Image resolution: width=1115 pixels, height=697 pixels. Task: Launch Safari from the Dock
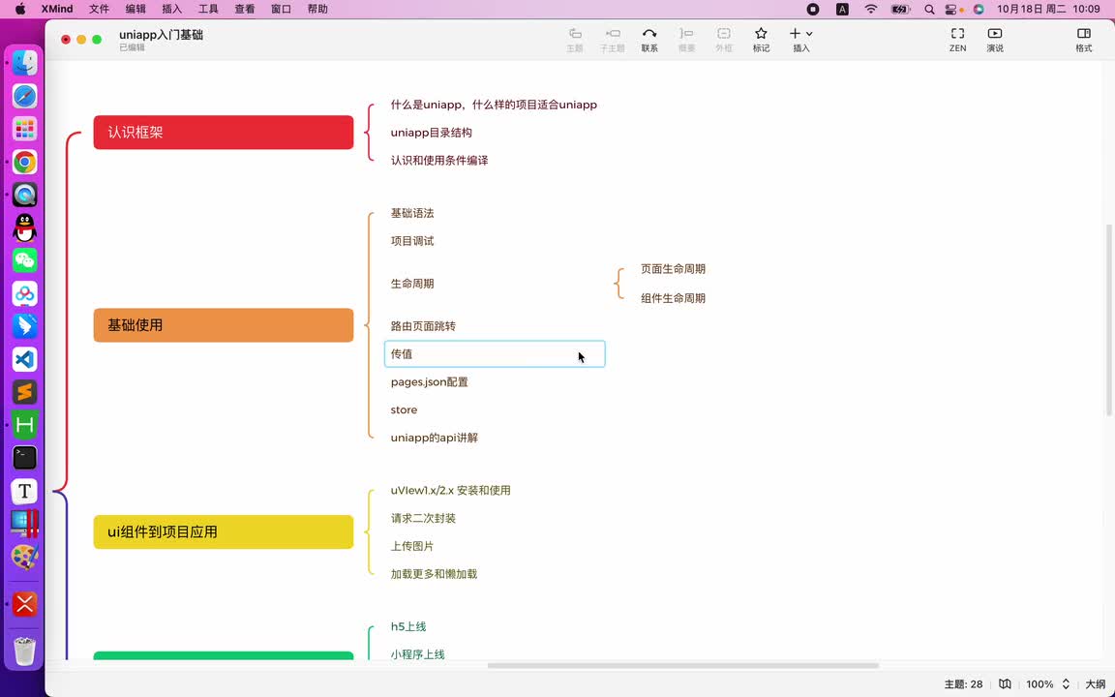tap(25, 96)
